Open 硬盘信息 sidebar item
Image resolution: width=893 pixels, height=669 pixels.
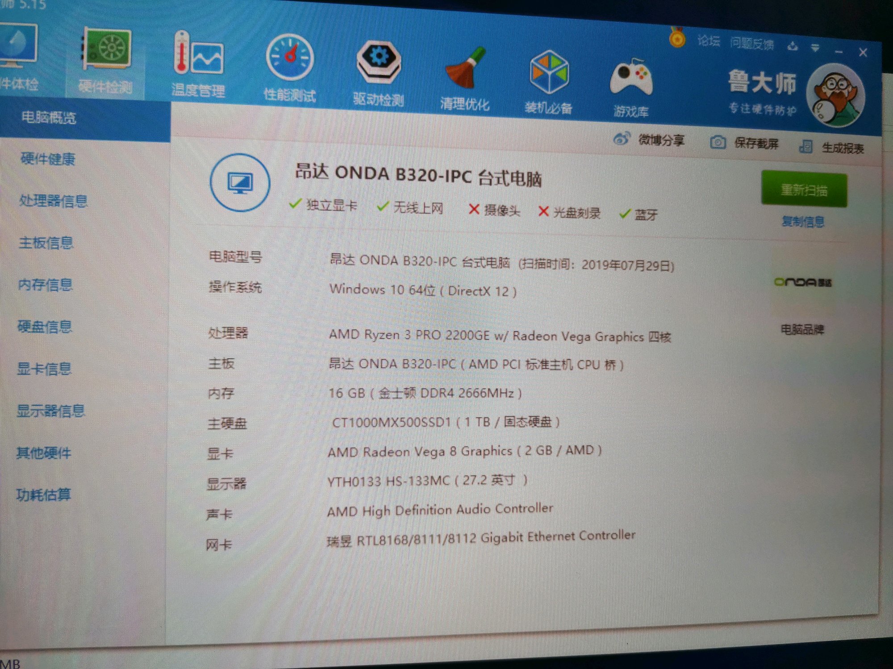tap(45, 327)
